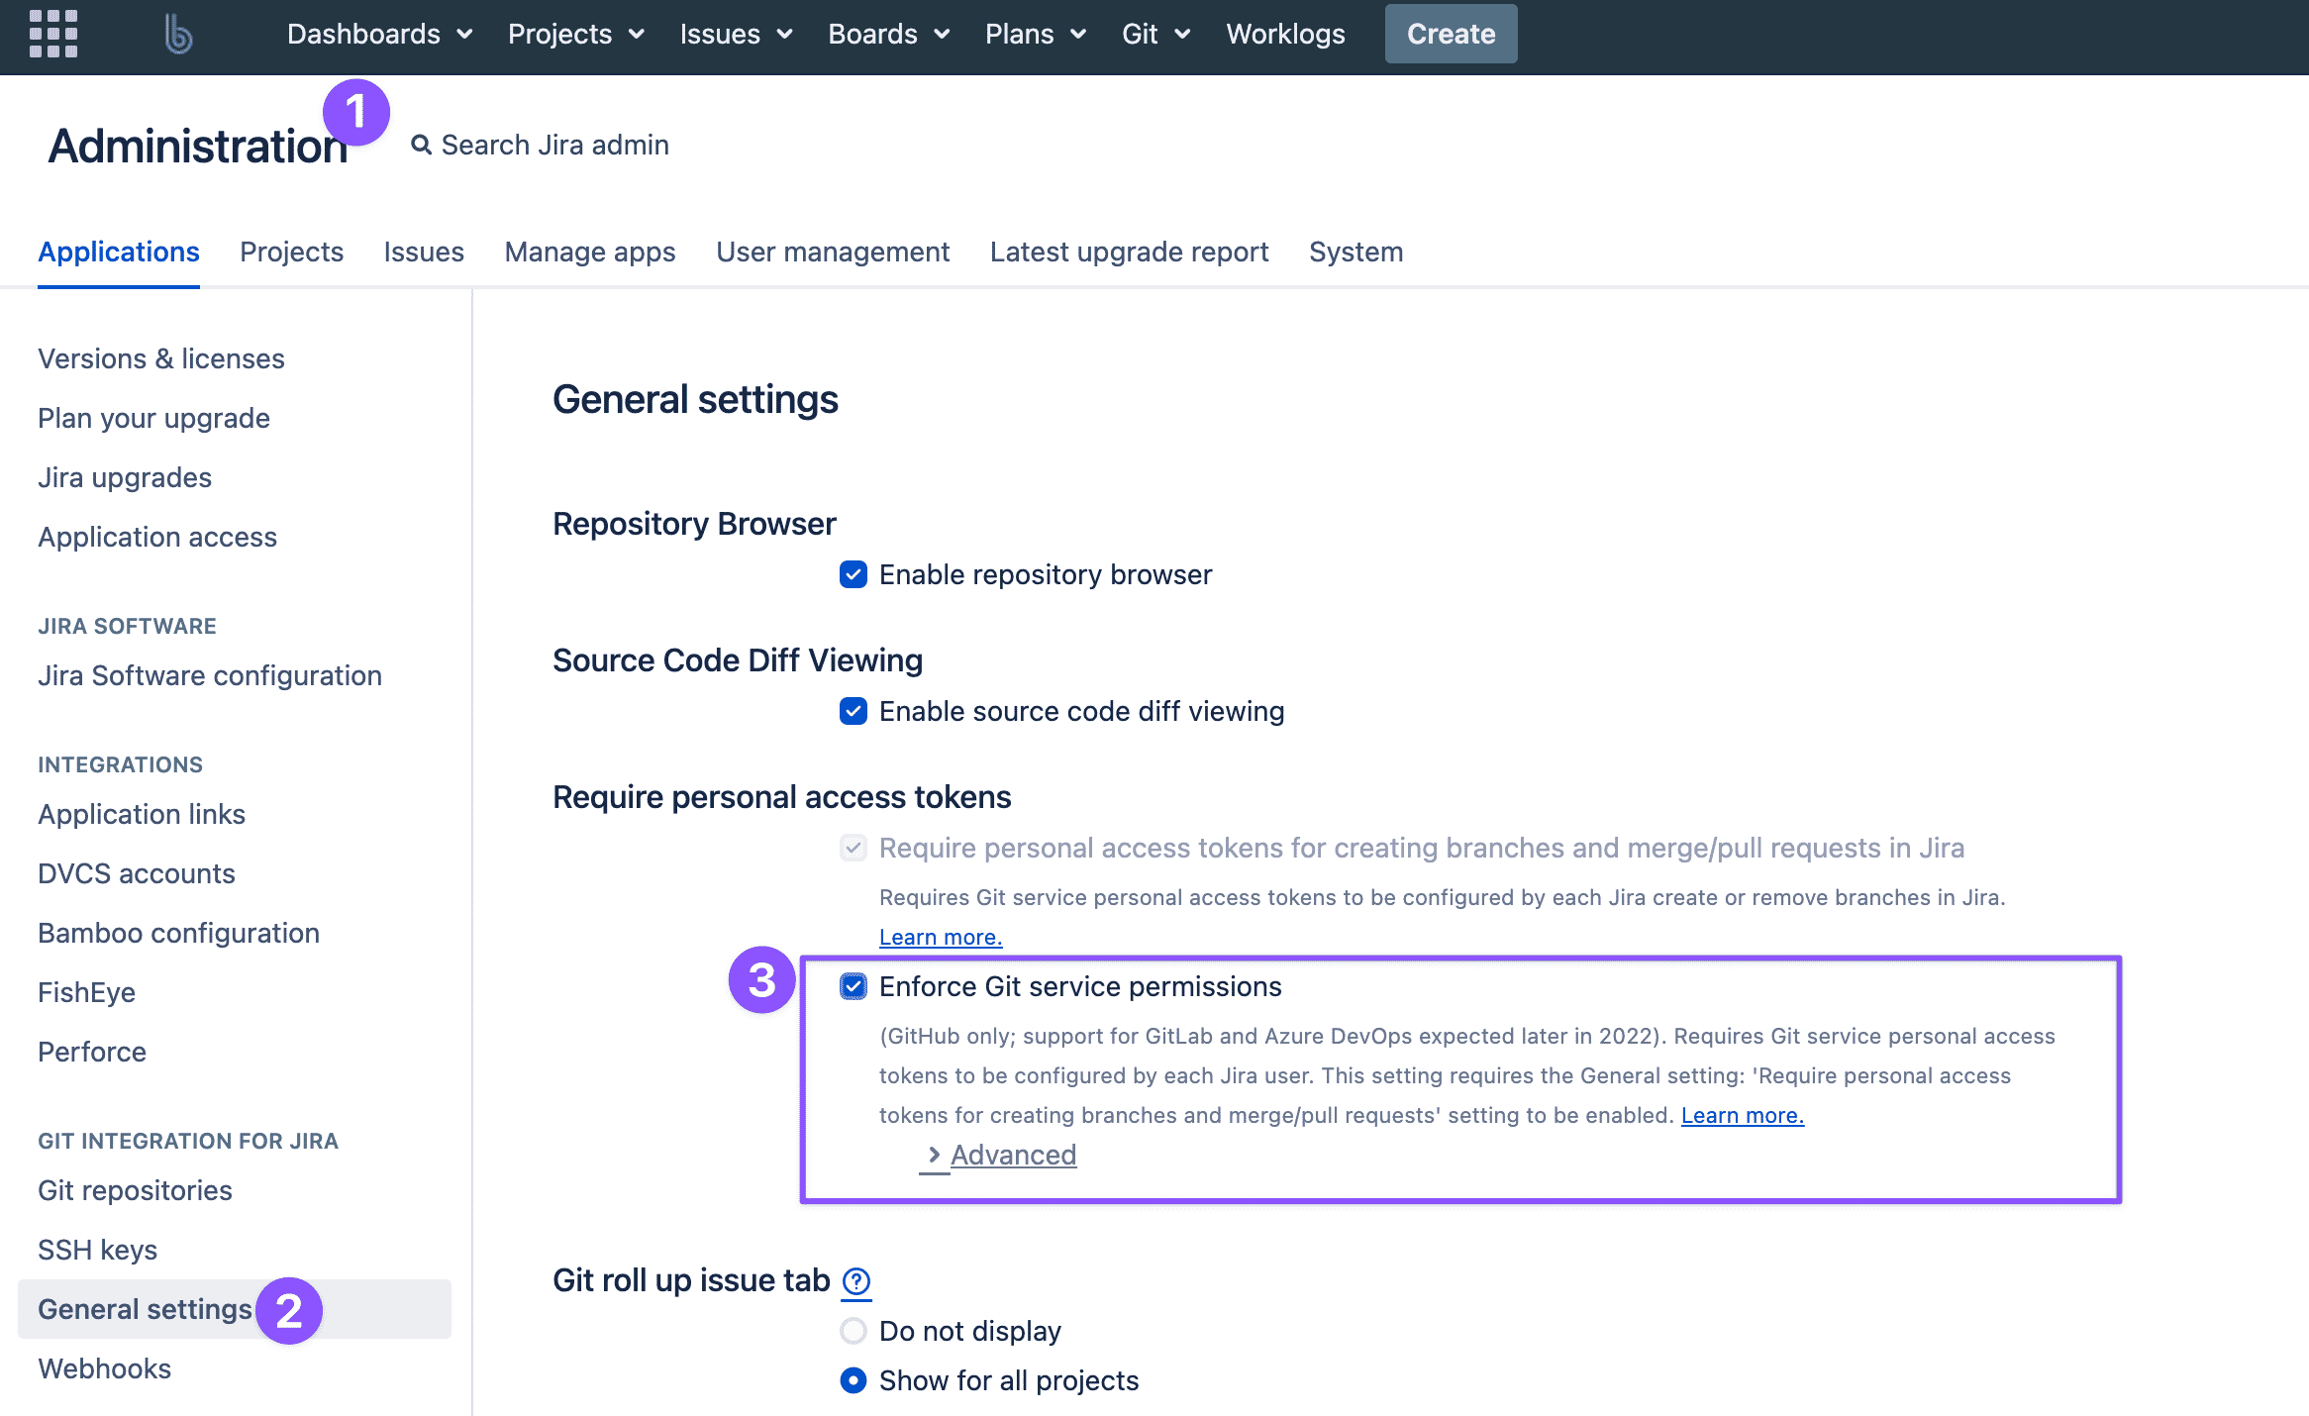Click the Advanced chevron arrow icon
Image resolution: width=2309 pixels, height=1416 pixels.
pos(934,1155)
